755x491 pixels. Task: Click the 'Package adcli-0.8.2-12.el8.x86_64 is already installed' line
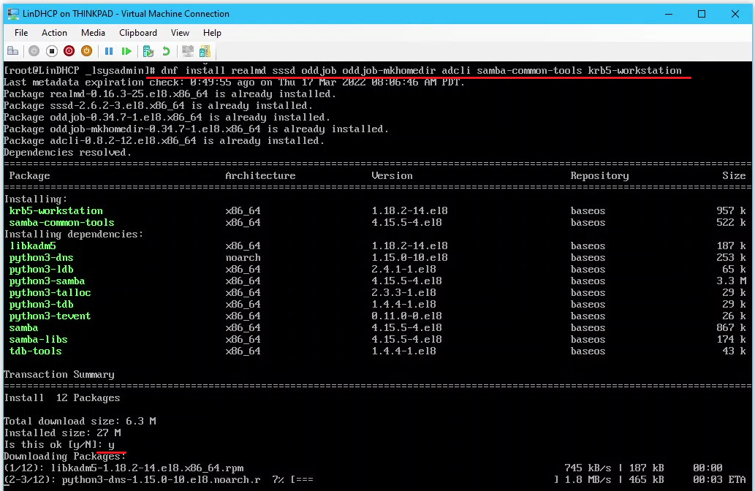[x=164, y=141]
